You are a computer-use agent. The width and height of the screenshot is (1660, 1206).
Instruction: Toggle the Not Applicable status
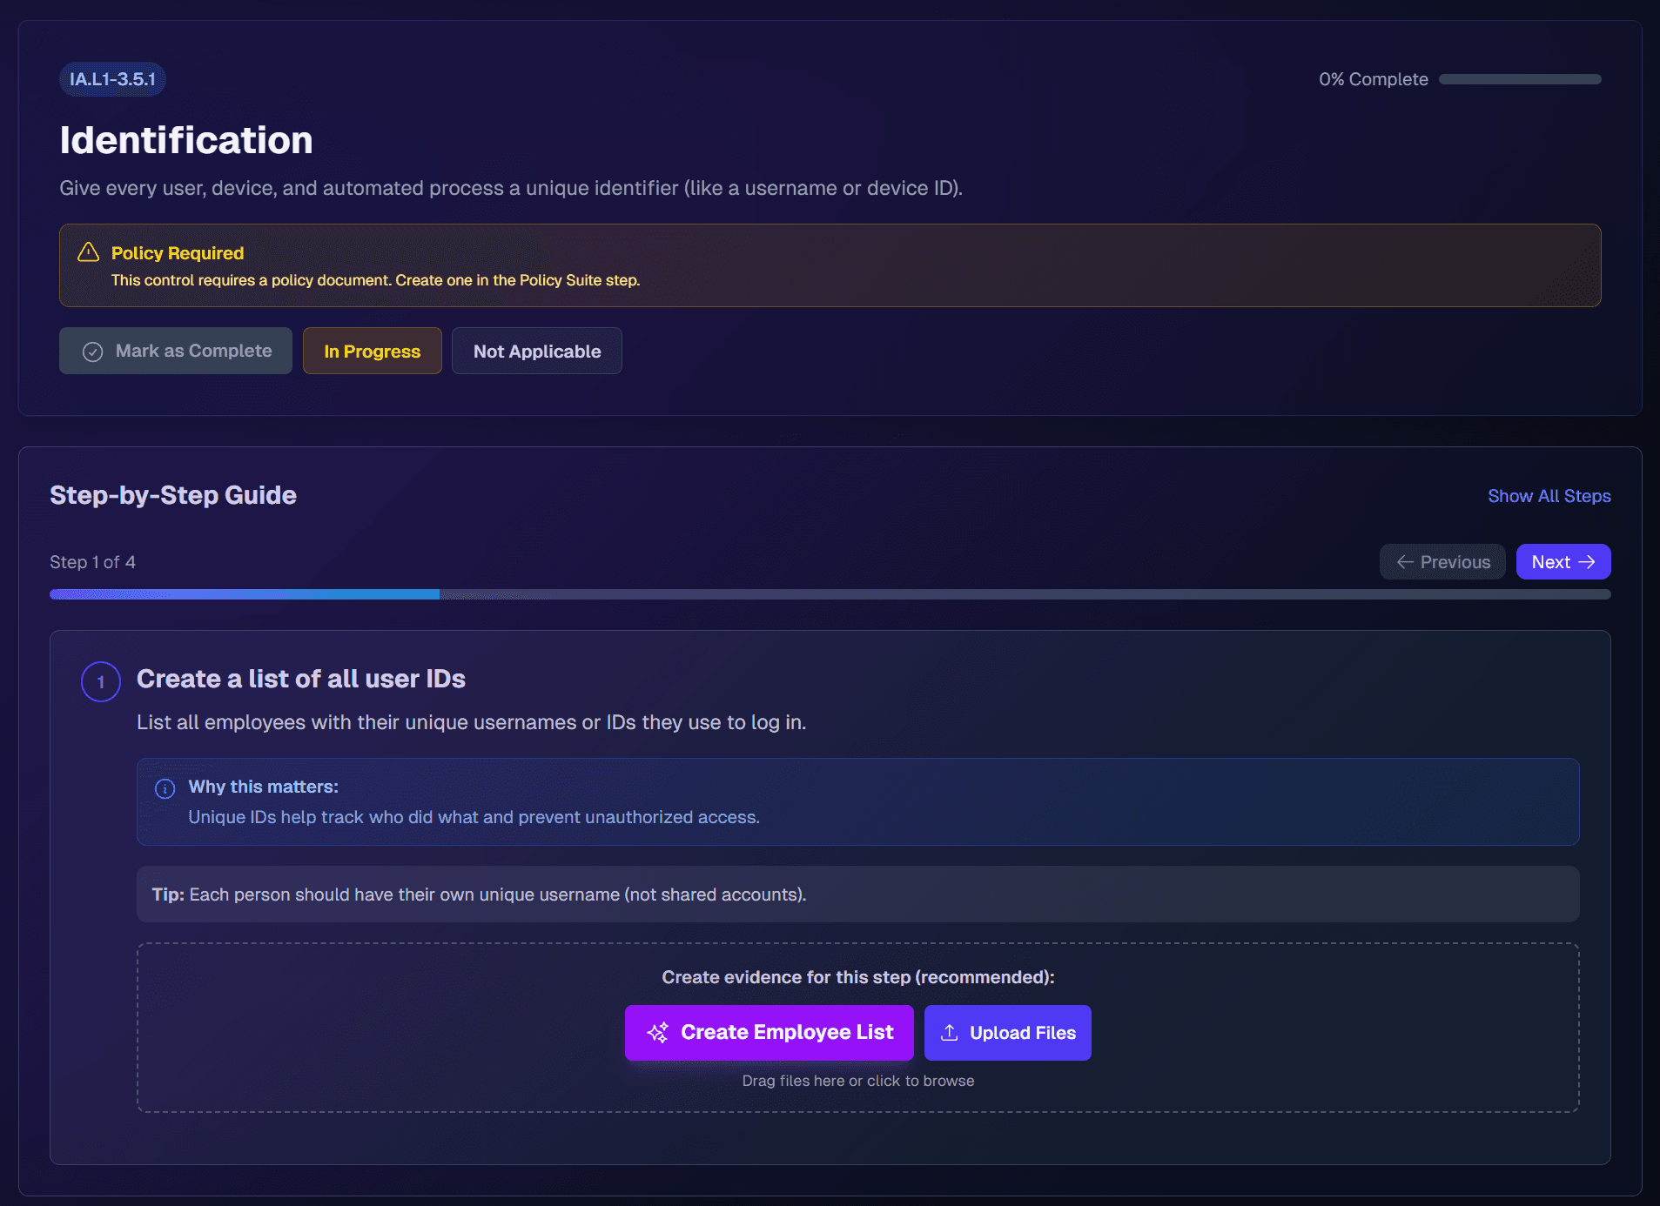[x=536, y=351]
